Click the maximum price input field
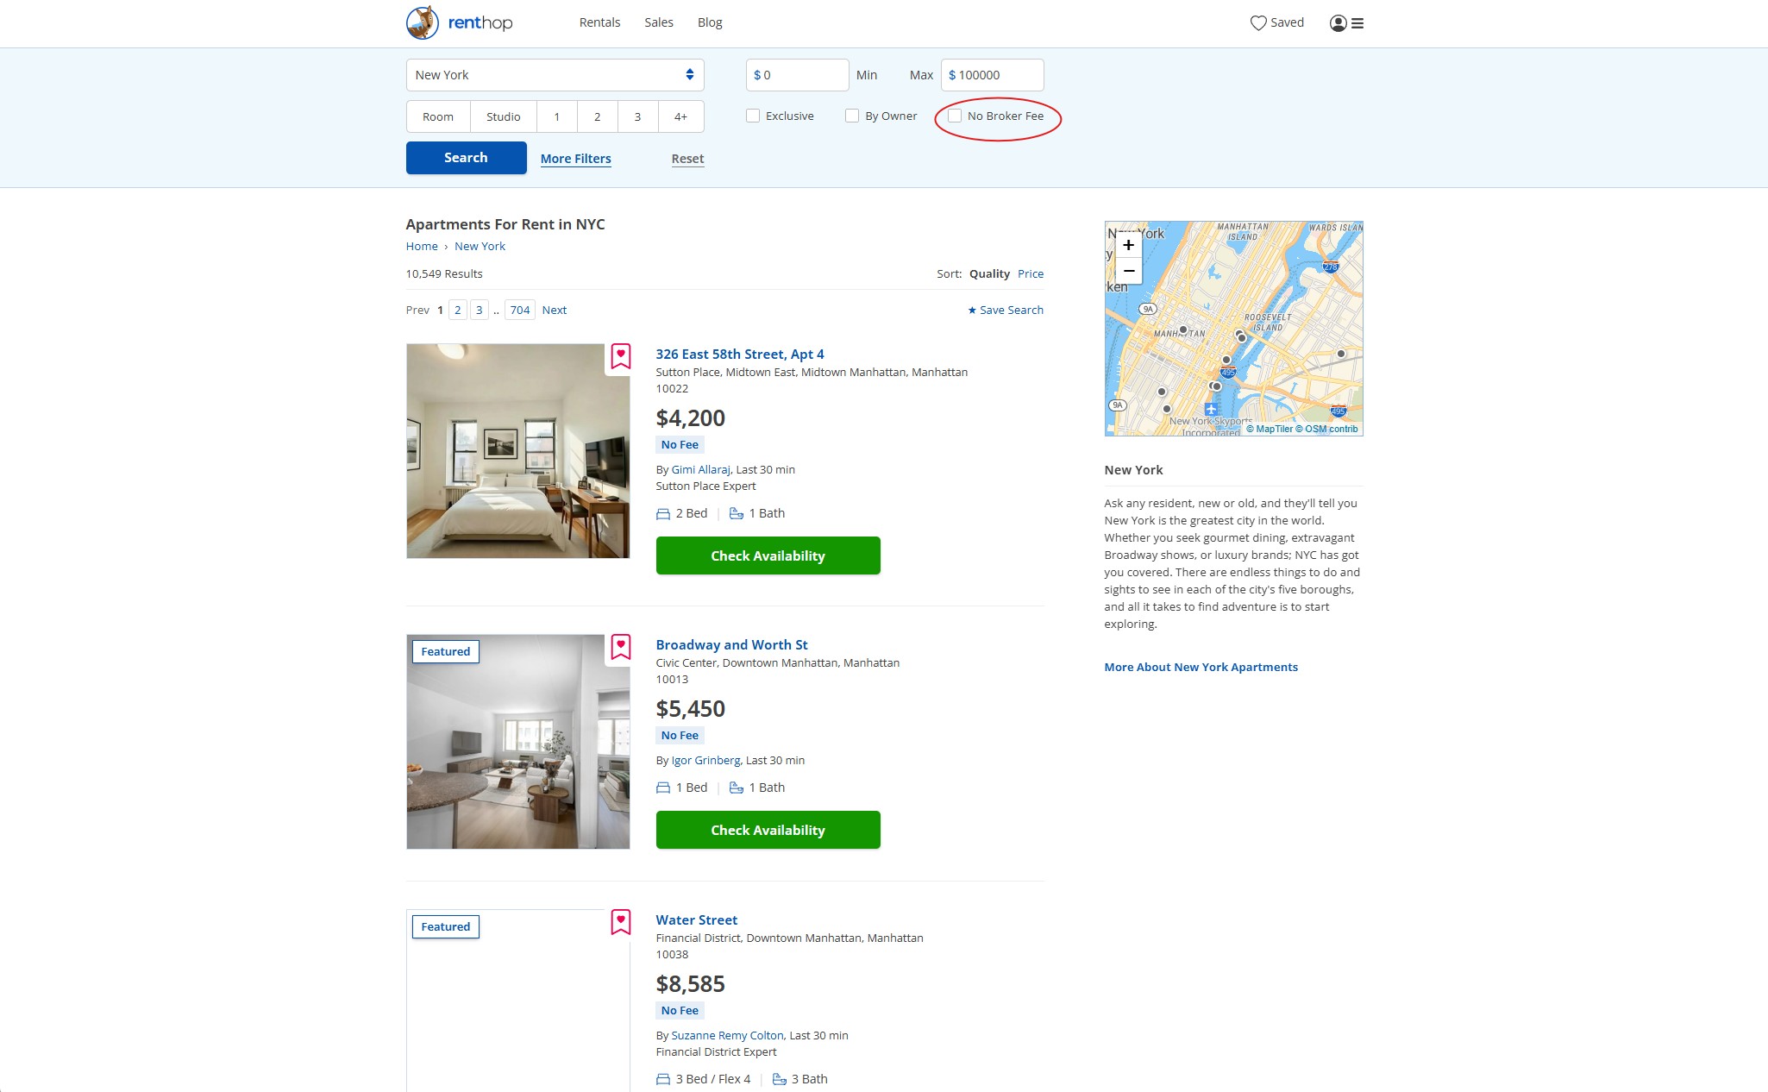Image resolution: width=1768 pixels, height=1092 pixels. [x=993, y=75]
